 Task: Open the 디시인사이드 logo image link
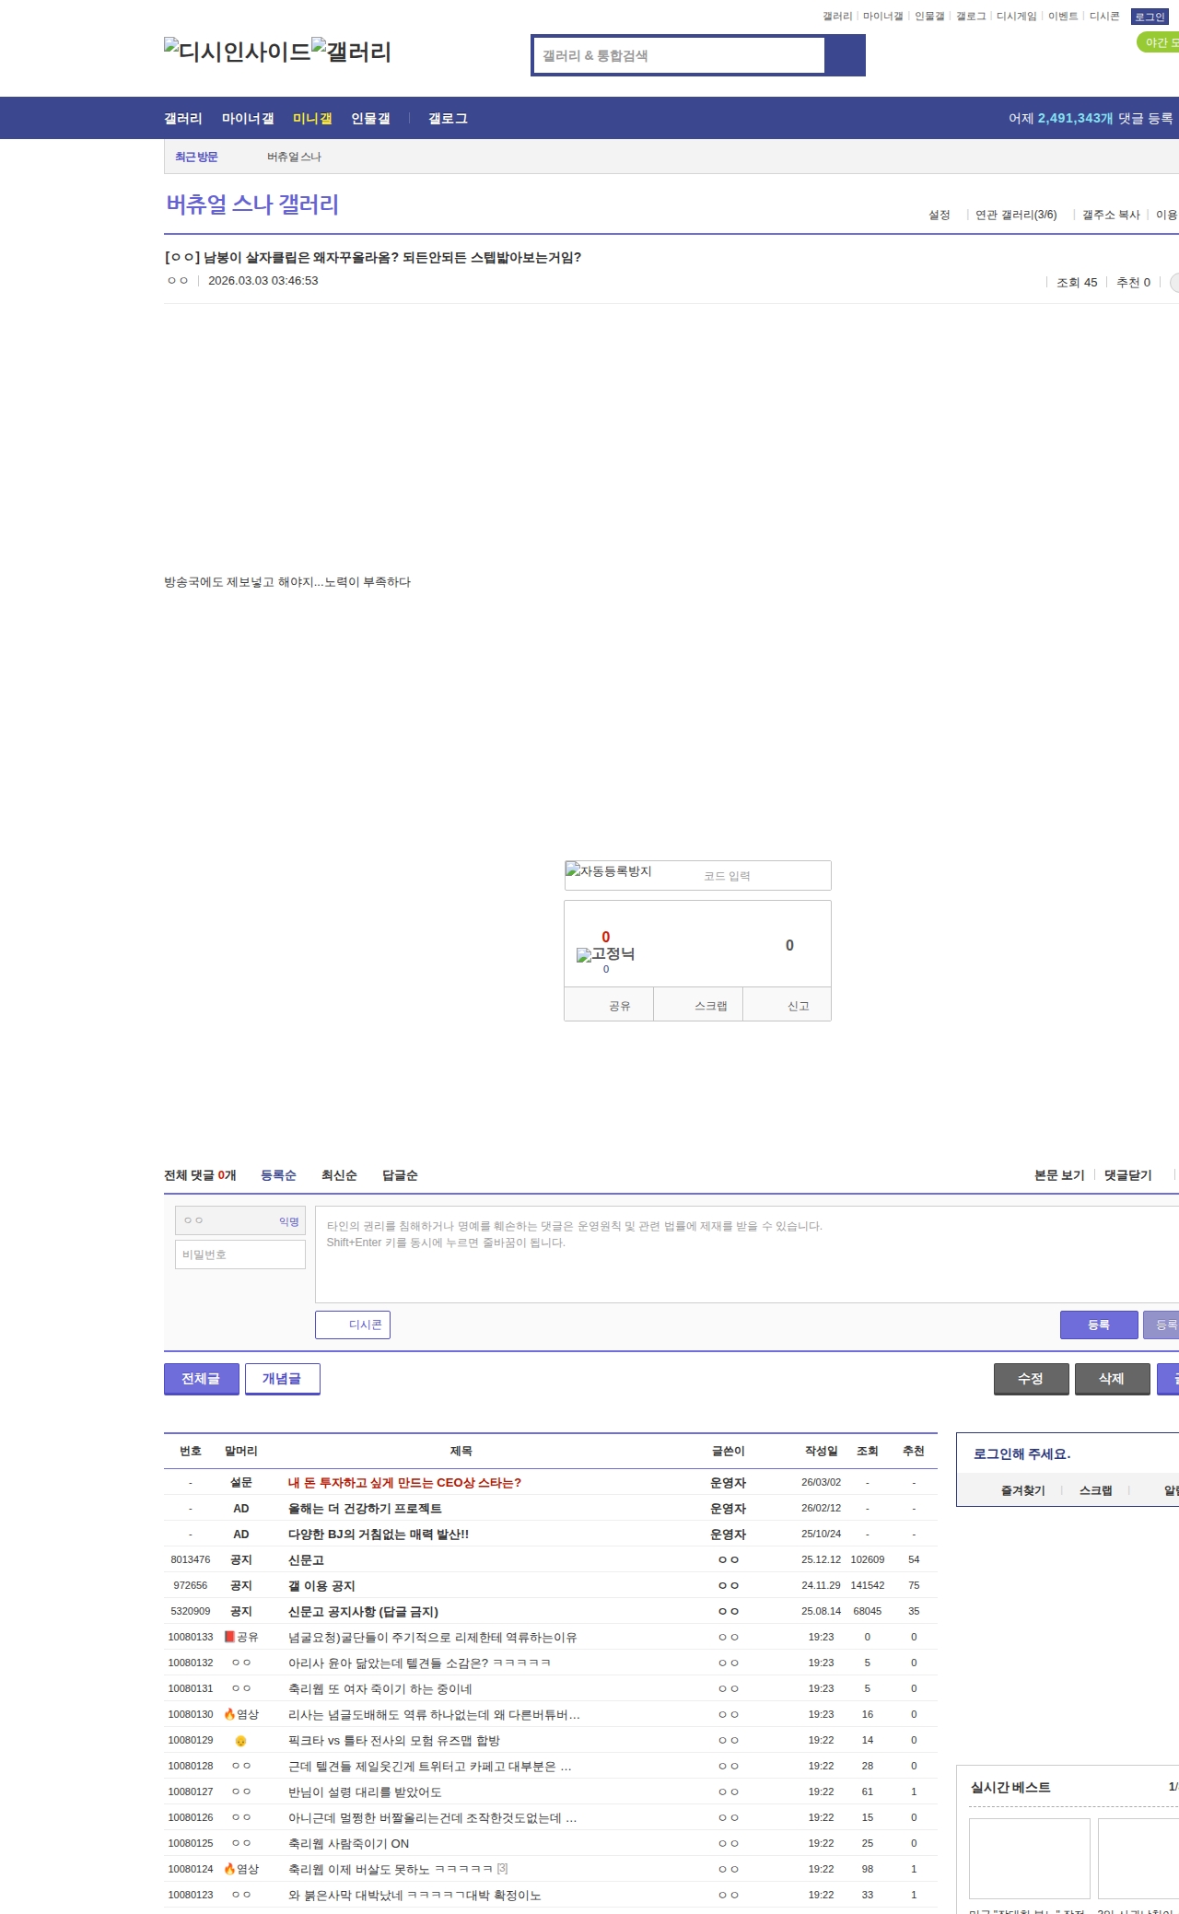pos(238,51)
